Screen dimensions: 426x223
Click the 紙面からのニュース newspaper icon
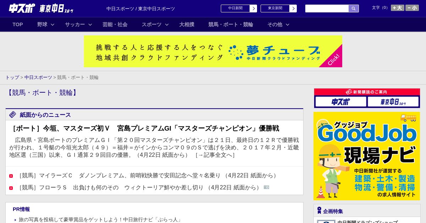click(x=13, y=114)
